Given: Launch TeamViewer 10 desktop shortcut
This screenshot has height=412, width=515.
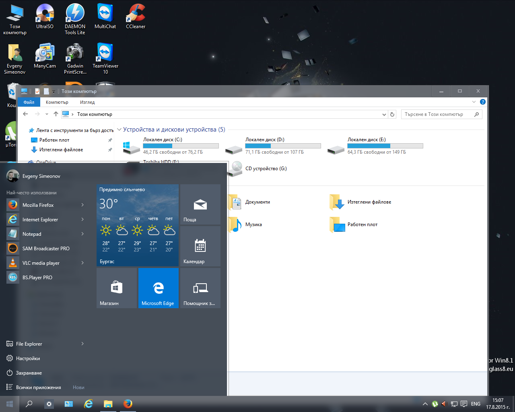Looking at the screenshot, I should coord(105,59).
